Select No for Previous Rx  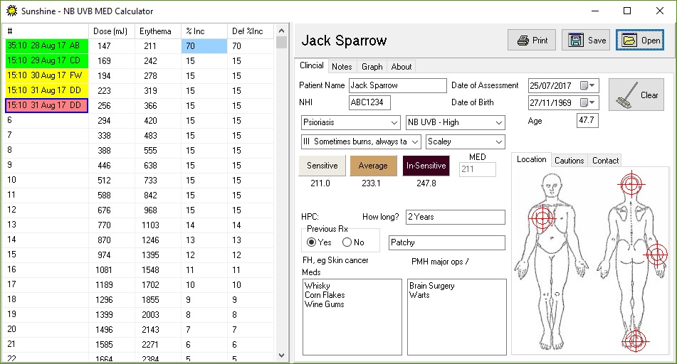tap(347, 242)
